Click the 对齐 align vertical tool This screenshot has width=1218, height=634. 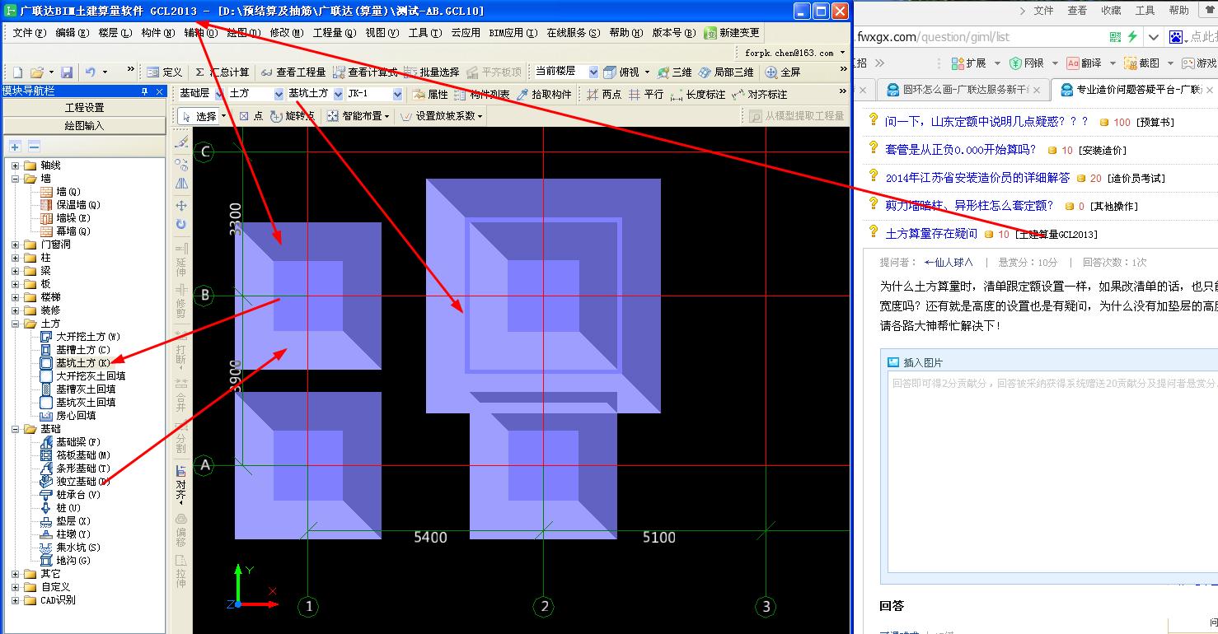click(x=181, y=483)
